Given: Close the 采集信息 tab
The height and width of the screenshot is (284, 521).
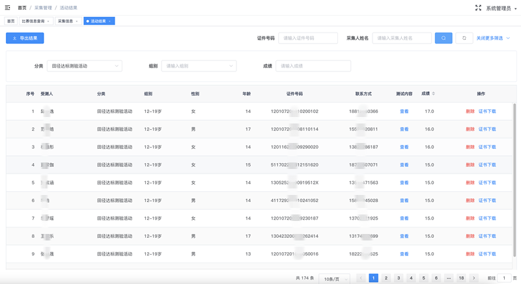Looking at the screenshot, I should (x=77, y=21).
